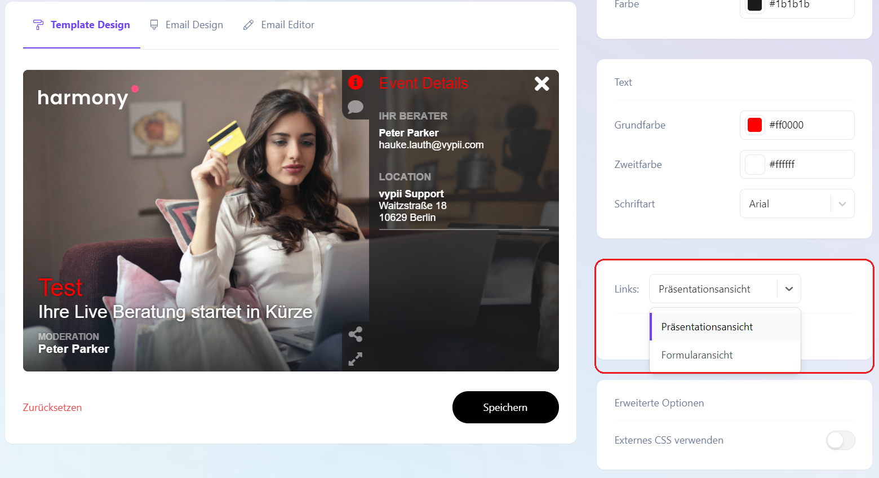Click the Speichern button

point(505,407)
